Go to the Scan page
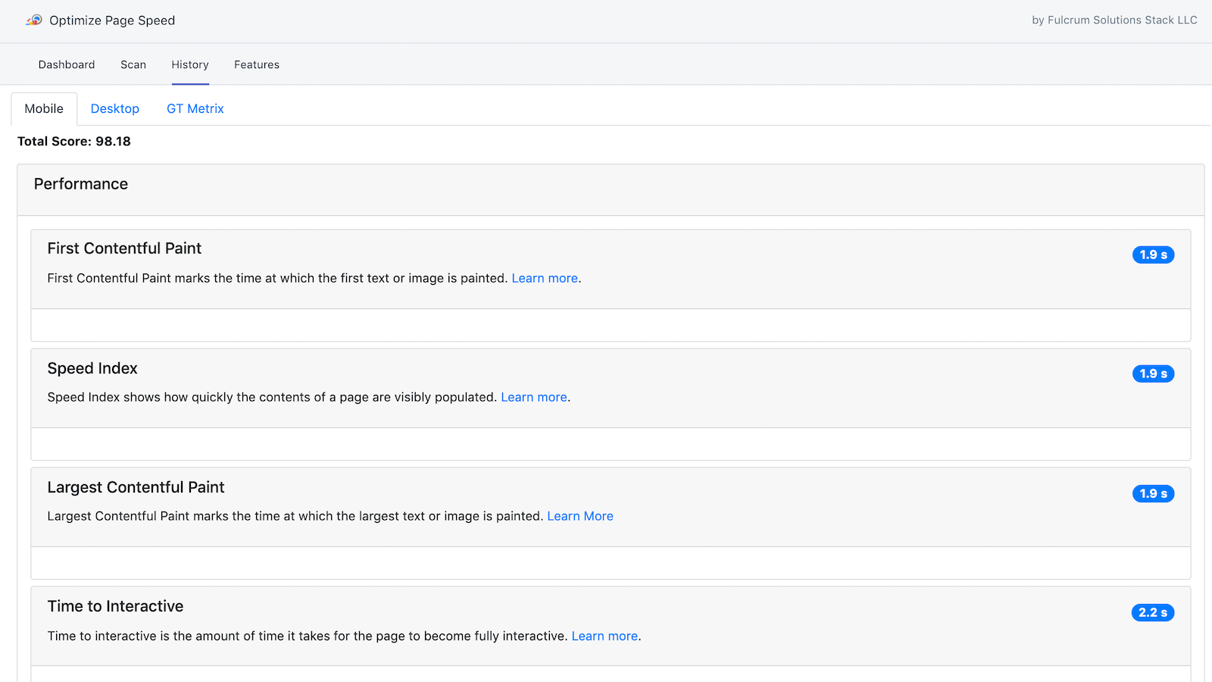Screen dimensions: 1212x682 [x=133, y=64]
